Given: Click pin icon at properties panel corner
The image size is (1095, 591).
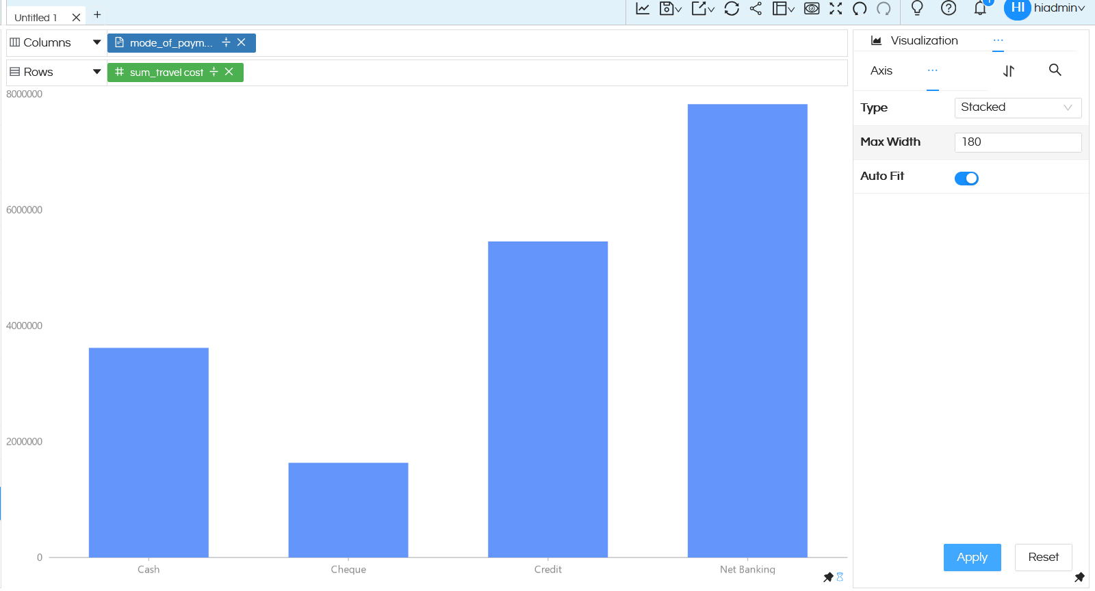Looking at the screenshot, I should [x=1079, y=577].
